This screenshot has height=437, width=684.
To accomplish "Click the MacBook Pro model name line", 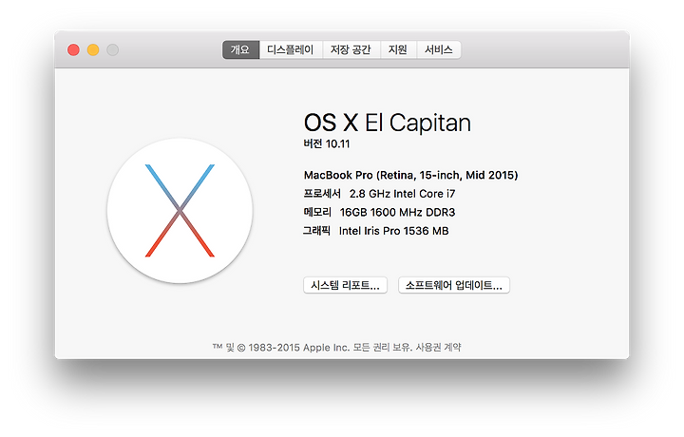I will point(411,176).
